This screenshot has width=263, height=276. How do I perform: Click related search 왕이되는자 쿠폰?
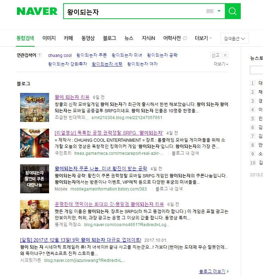pyautogui.click(x=91, y=55)
